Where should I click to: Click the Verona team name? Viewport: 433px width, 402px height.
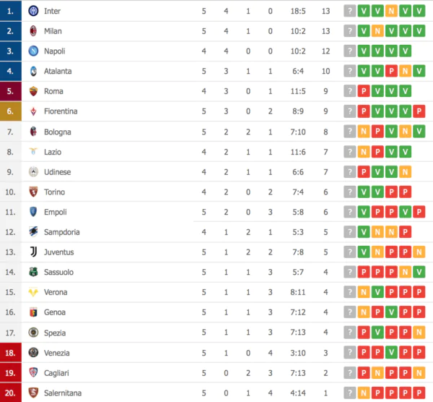click(x=56, y=292)
